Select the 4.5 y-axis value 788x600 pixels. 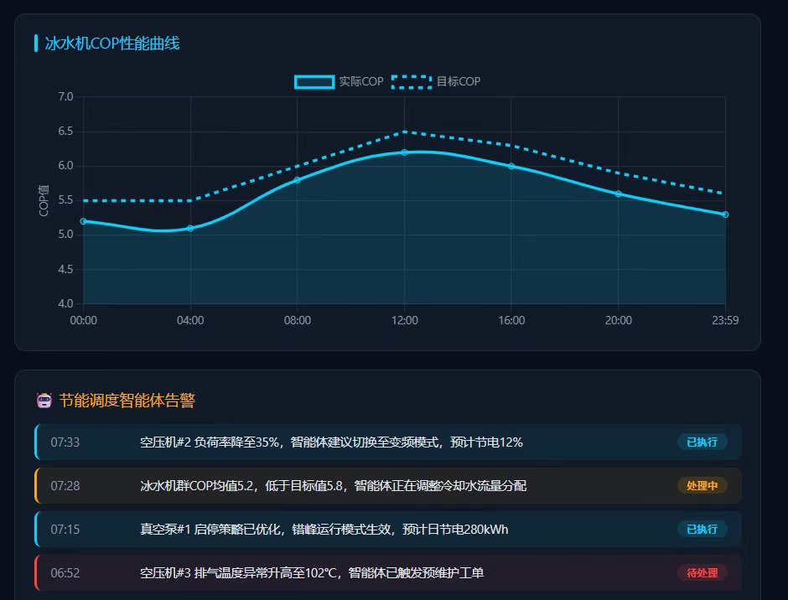pos(66,269)
